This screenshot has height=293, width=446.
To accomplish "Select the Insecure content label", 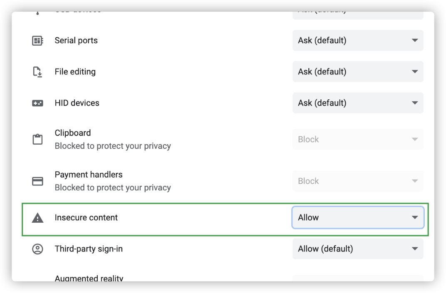I will click(86, 218).
